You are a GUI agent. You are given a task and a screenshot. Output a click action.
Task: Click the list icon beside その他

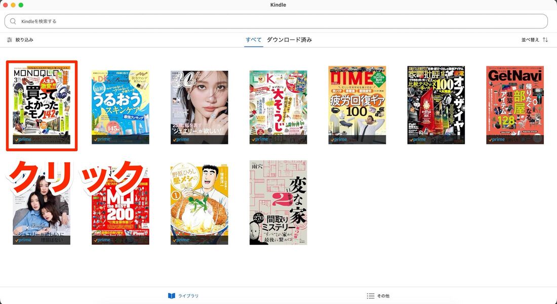[x=371, y=295]
